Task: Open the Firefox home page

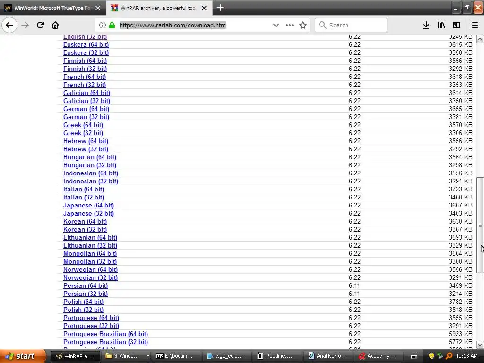Action: coord(55,25)
